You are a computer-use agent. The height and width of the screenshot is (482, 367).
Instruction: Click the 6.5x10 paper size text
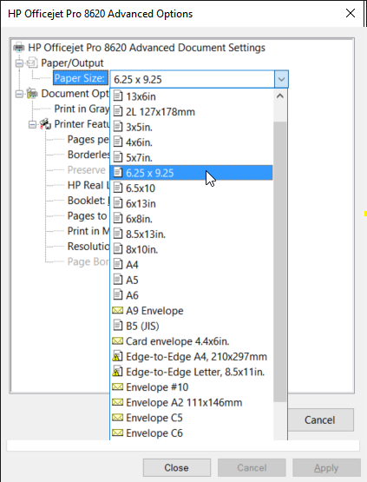click(x=141, y=188)
